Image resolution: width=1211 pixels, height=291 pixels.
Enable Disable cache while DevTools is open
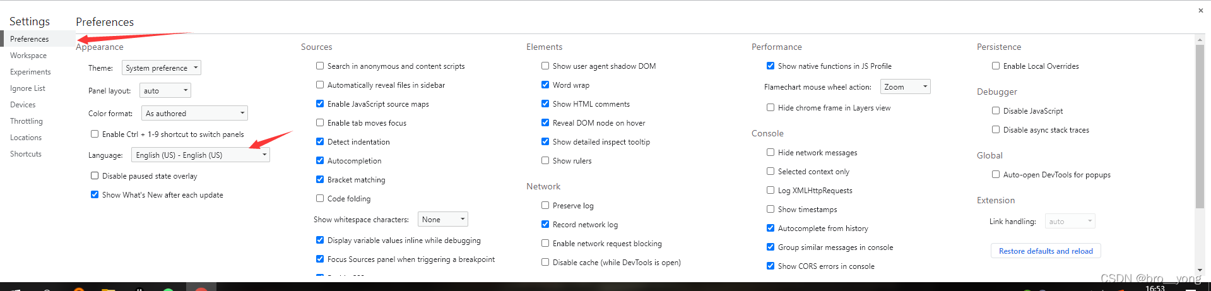click(545, 262)
